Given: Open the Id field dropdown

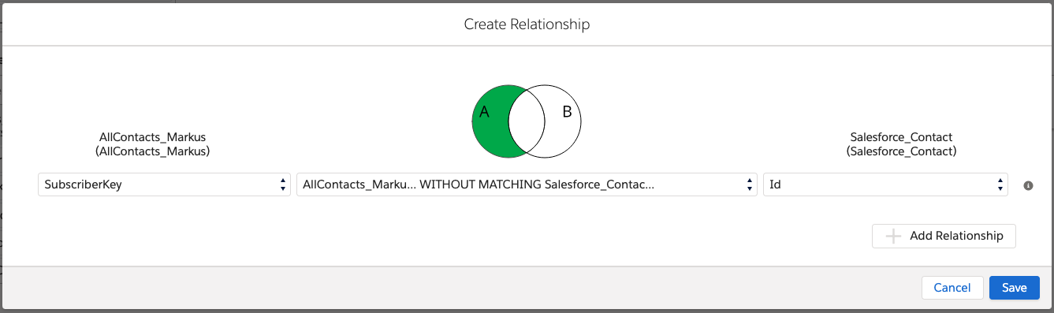Looking at the screenshot, I should click(885, 184).
